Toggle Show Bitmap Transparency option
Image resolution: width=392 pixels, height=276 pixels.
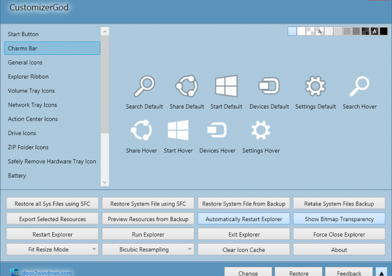tap(339, 219)
